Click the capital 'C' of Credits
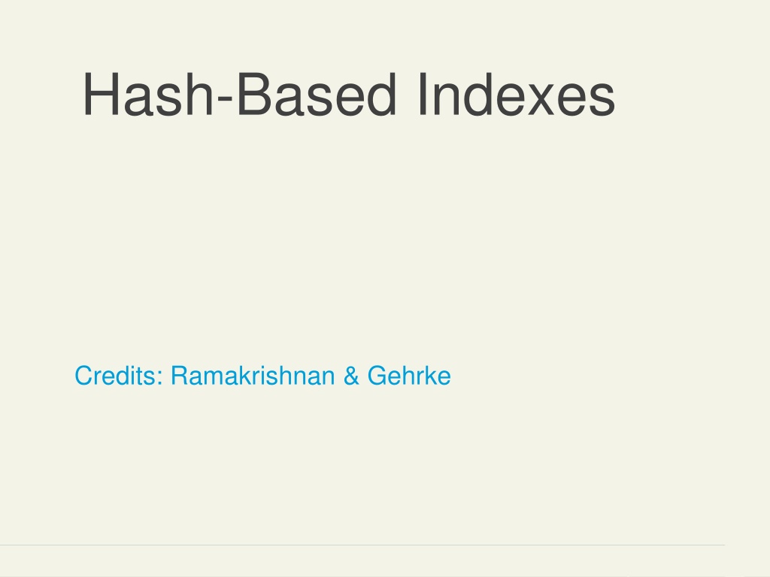The height and width of the screenshot is (577, 770). (84, 376)
